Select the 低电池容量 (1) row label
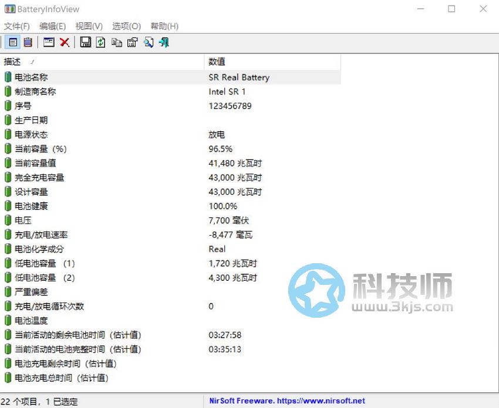Screen dimensions: 499x408 45,263
